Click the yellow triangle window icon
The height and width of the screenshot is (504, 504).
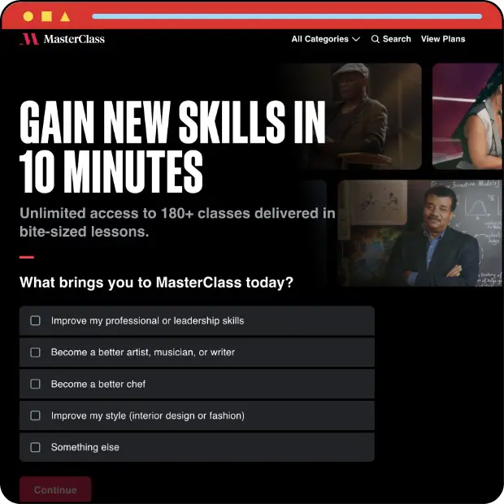coord(65,16)
